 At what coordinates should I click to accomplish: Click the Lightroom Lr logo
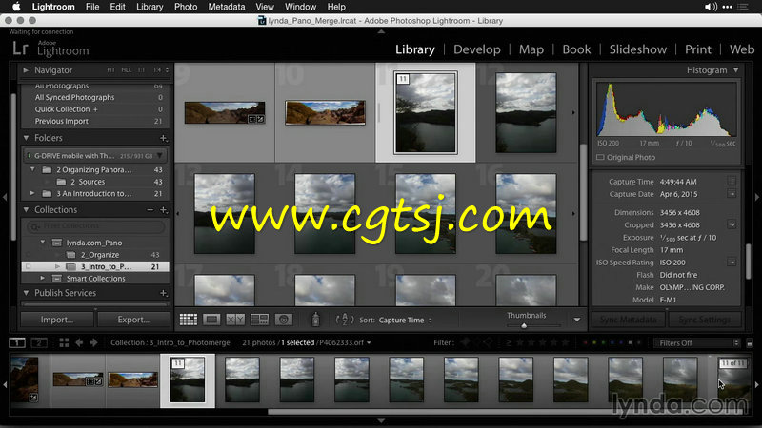20,49
